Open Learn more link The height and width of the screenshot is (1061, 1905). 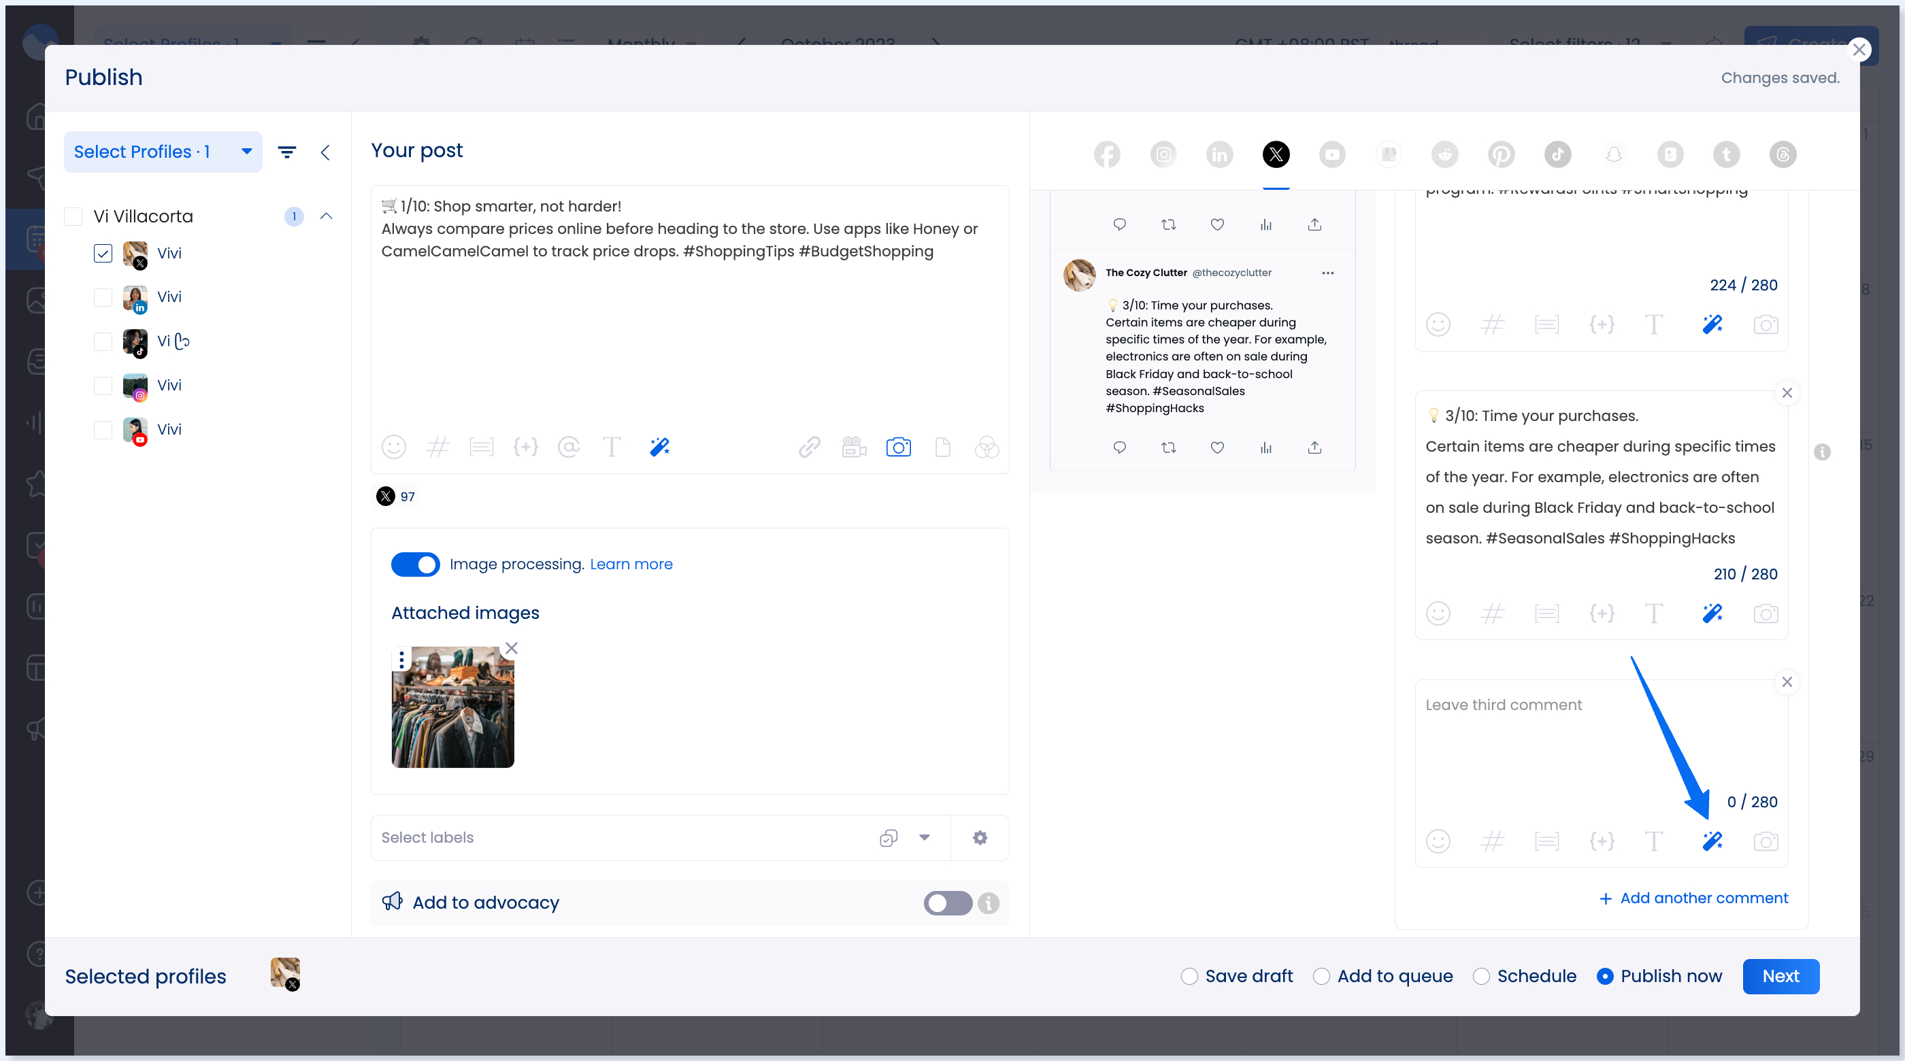click(x=631, y=564)
